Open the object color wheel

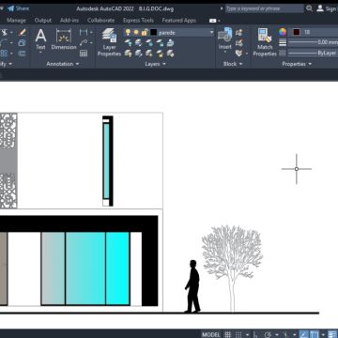pyautogui.click(x=283, y=32)
